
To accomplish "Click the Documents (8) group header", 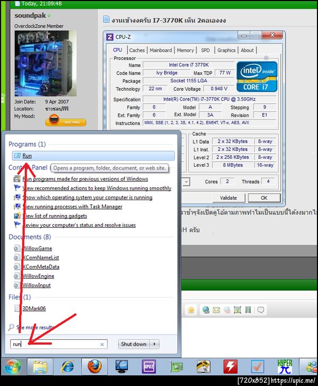I will click(30, 237).
